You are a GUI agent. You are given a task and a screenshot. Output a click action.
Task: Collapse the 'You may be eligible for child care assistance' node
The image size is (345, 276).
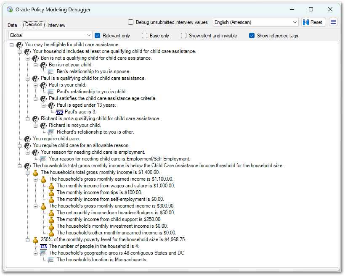(x=12, y=45)
